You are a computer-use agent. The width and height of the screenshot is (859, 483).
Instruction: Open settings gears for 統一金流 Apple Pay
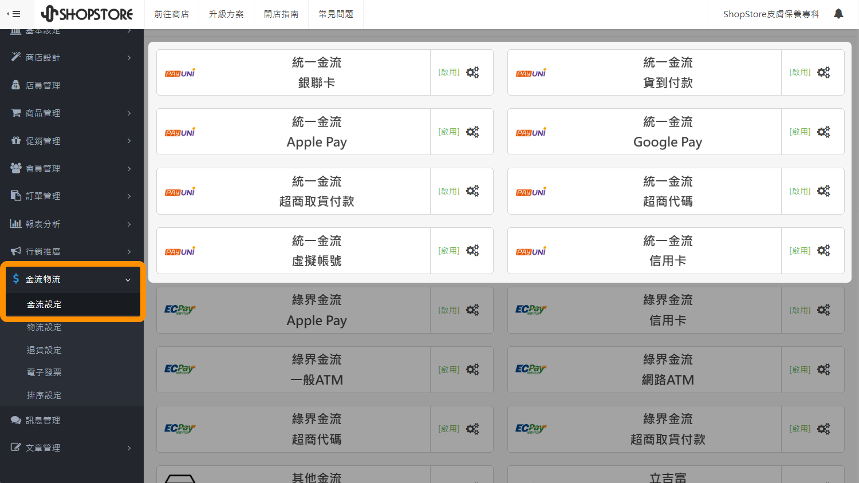(x=472, y=132)
